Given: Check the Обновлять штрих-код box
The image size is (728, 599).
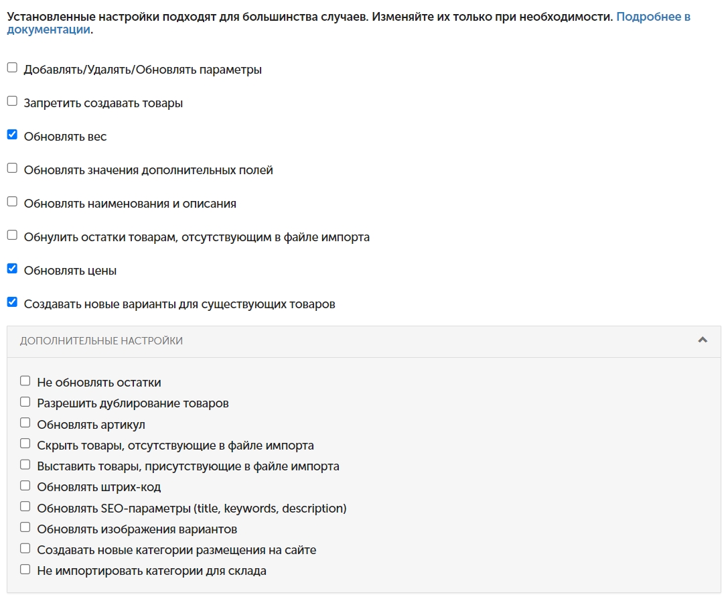Looking at the screenshot, I should coord(25,485).
